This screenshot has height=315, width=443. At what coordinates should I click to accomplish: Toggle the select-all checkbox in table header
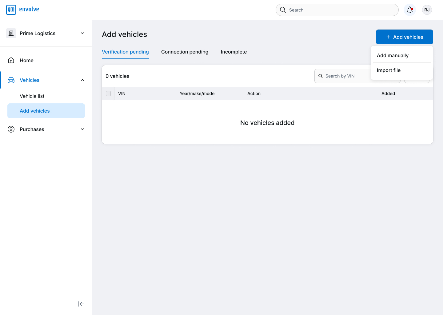[x=108, y=94]
